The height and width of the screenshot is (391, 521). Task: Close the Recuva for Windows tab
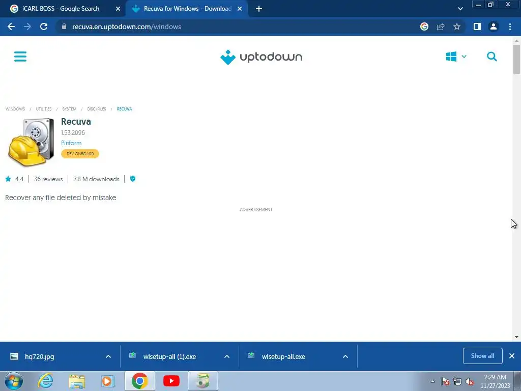(x=240, y=9)
